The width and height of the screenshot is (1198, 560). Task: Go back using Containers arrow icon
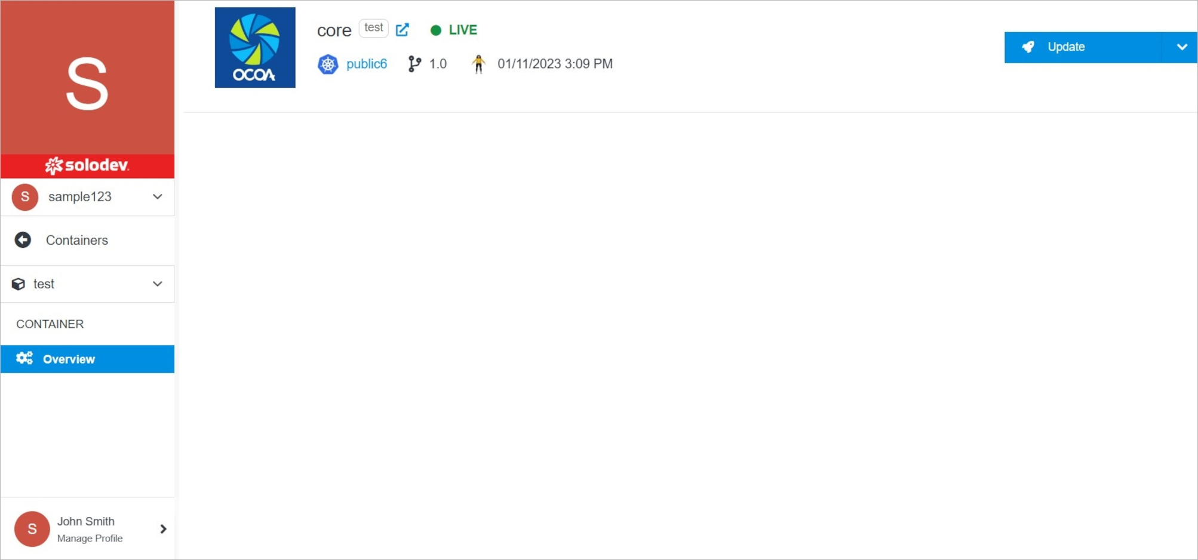pyautogui.click(x=23, y=240)
